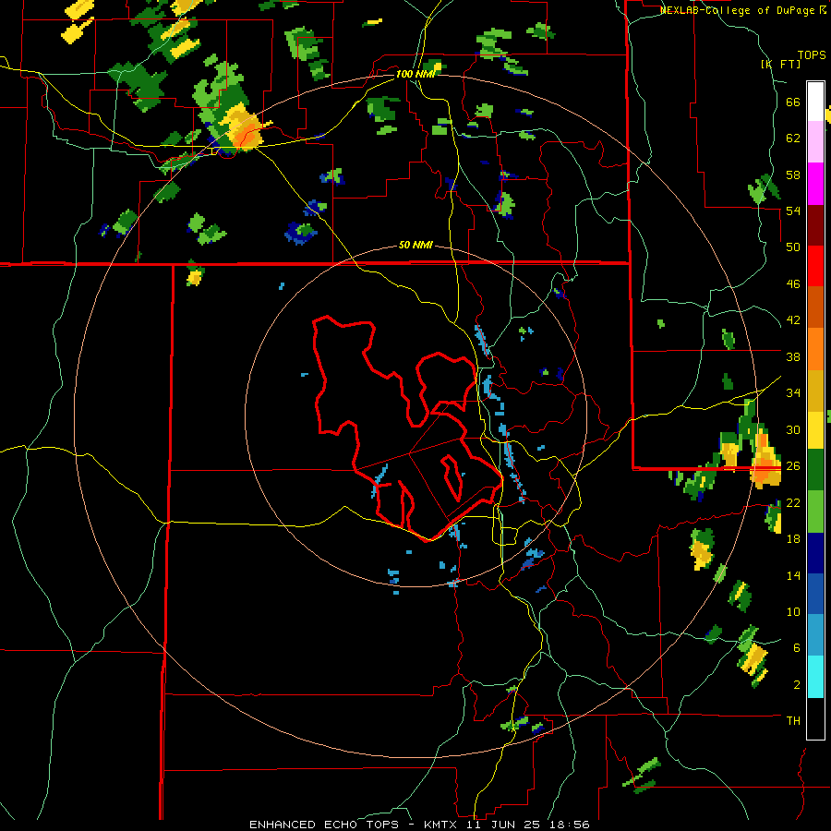831x831 pixels.
Task: Select the bright red legend color band
Action: coord(815,266)
